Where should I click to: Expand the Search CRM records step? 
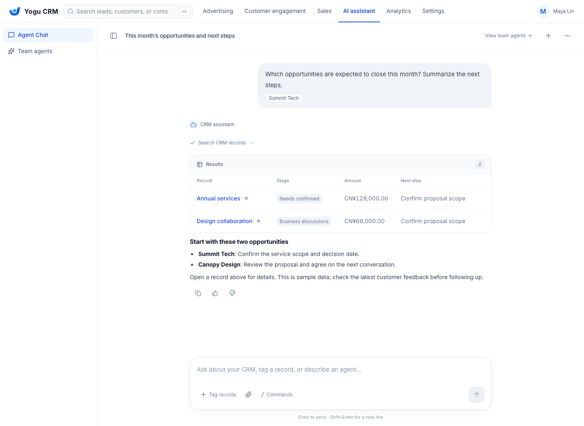[x=222, y=143]
